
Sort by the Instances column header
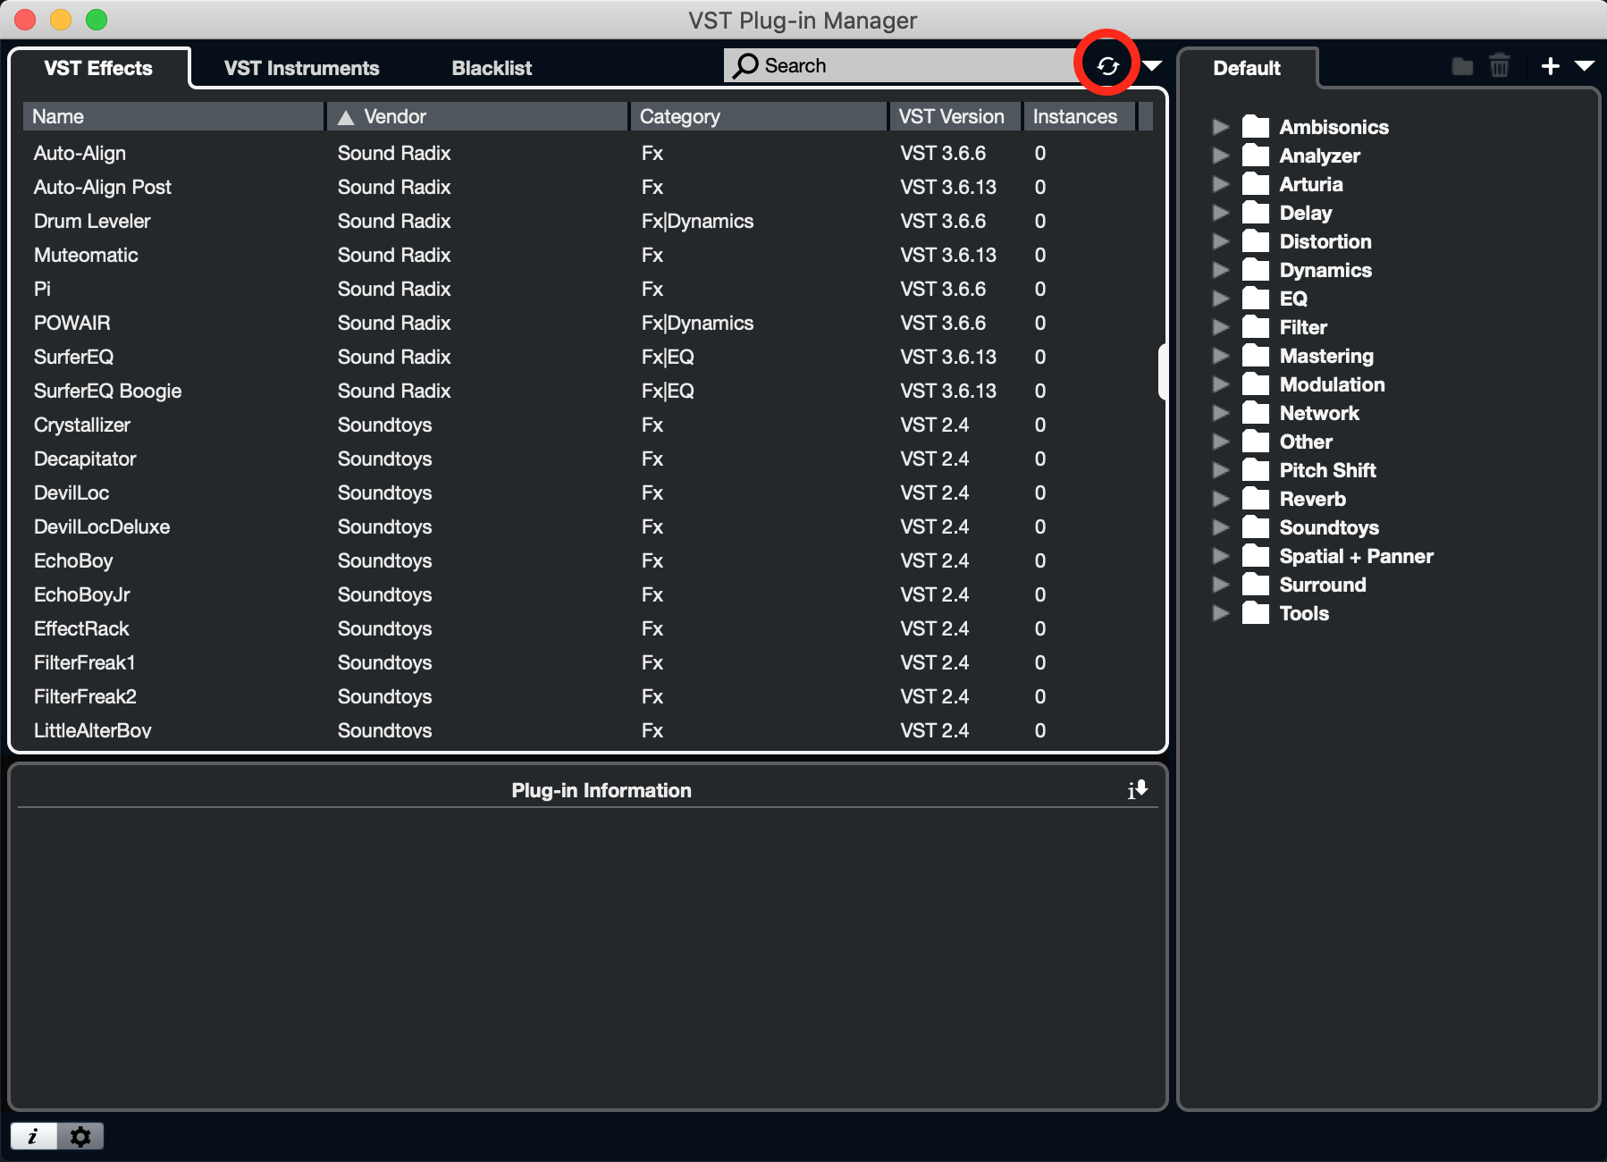[x=1080, y=116]
